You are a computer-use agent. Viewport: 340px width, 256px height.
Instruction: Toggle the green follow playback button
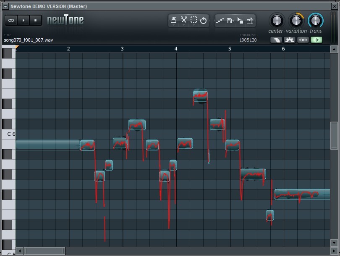click(316, 40)
